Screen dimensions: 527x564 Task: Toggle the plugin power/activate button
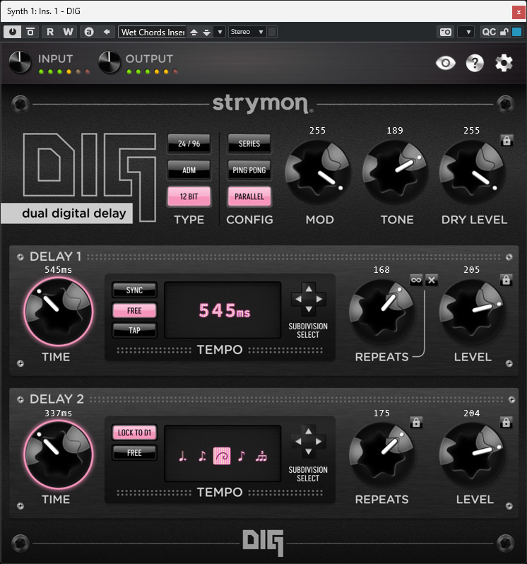pos(13,32)
